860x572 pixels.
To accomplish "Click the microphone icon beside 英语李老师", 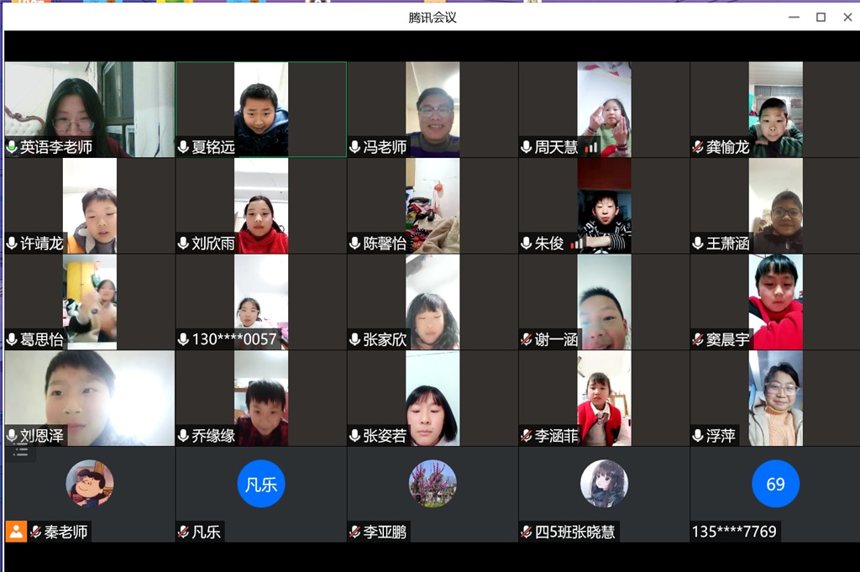I will point(12,147).
